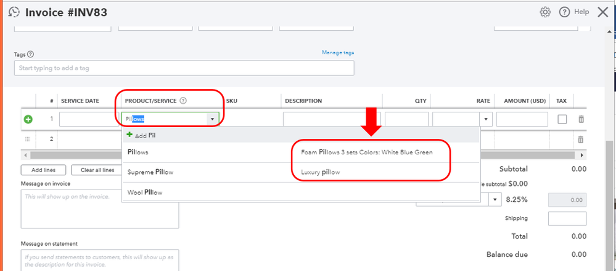Click the Product/Service help icon

183,101
